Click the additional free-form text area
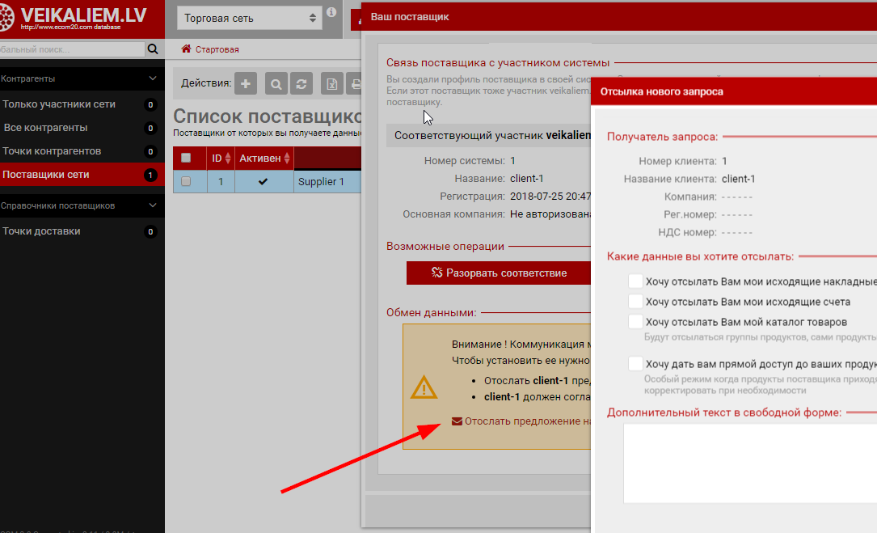This screenshot has width=877, height=533. [749, 469]
